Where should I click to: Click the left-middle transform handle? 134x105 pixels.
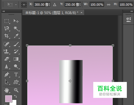[27, 81]
